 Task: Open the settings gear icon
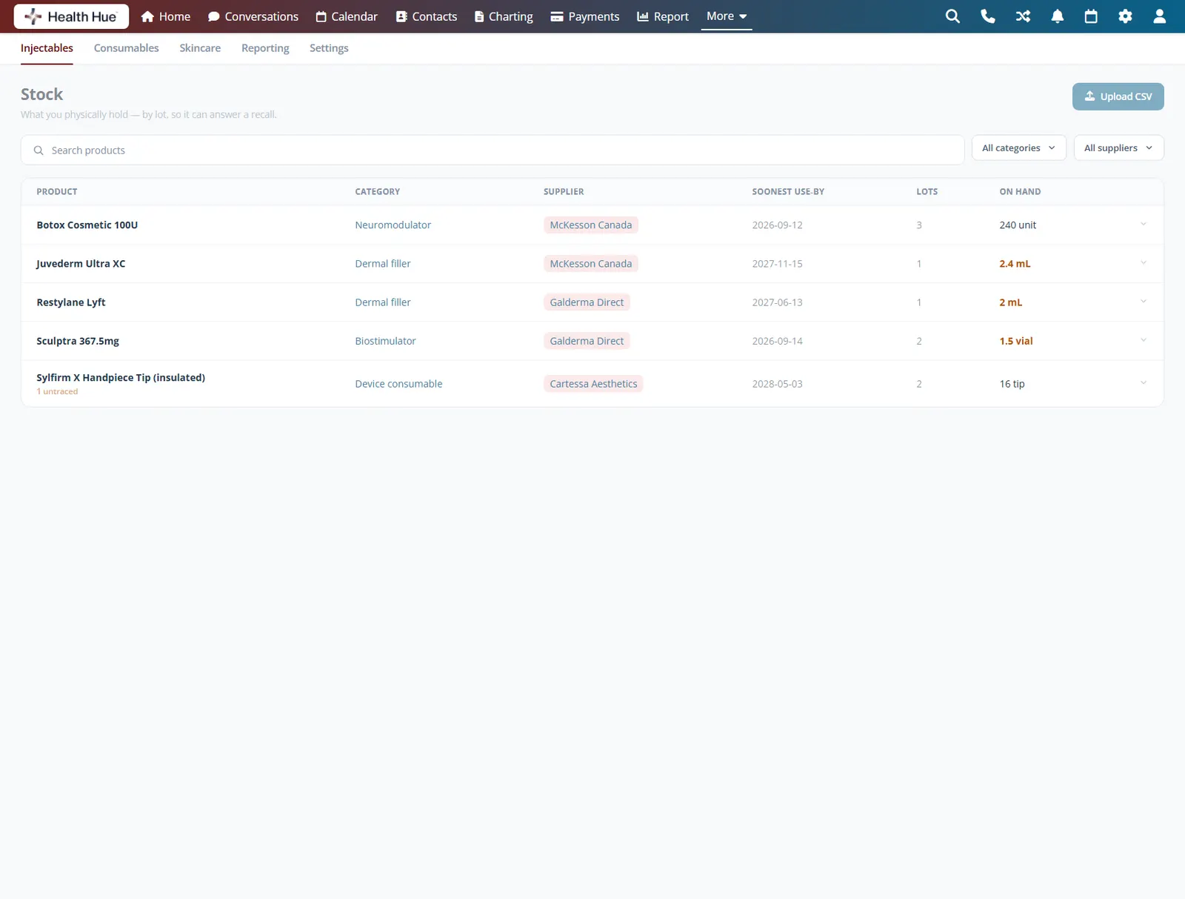coord(1125,16)
